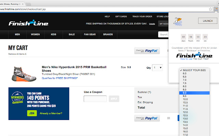219x136 pixels.
Task: Click Qualifies for FREE SHIPPING link
Action: [x=60, y=78]
